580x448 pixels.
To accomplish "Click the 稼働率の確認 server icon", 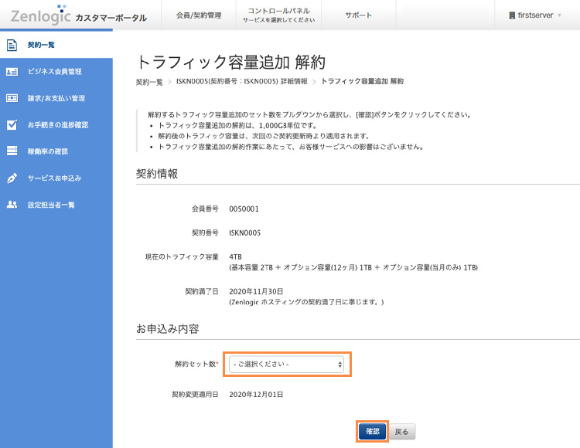I will point(12,151).
